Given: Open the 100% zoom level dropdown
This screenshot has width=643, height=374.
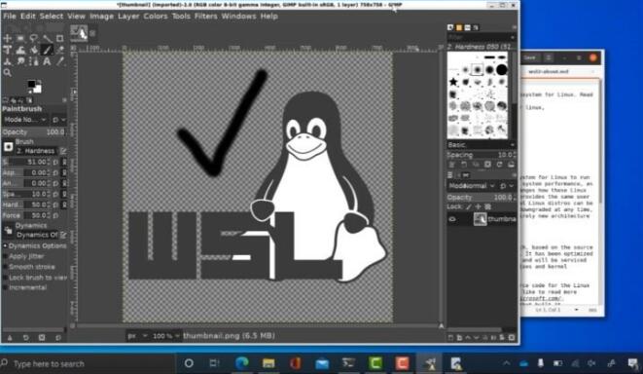Looking at the screenshot, I should pyautogui.click(x=165, y=336).
